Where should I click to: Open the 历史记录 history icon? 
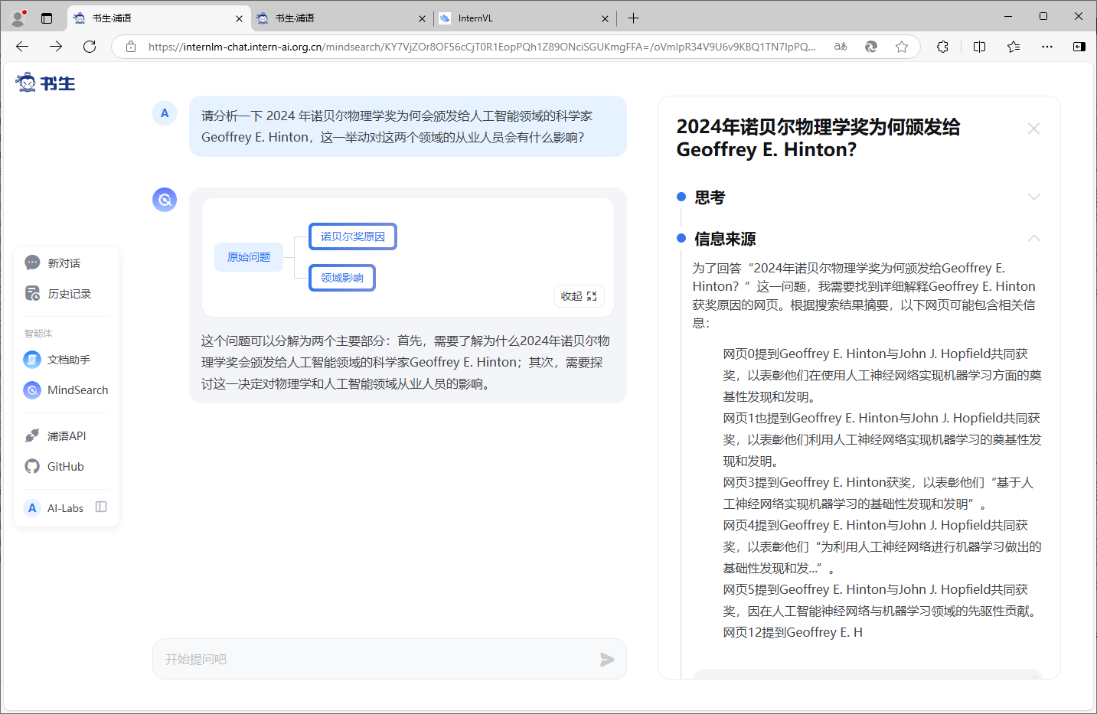32,293
